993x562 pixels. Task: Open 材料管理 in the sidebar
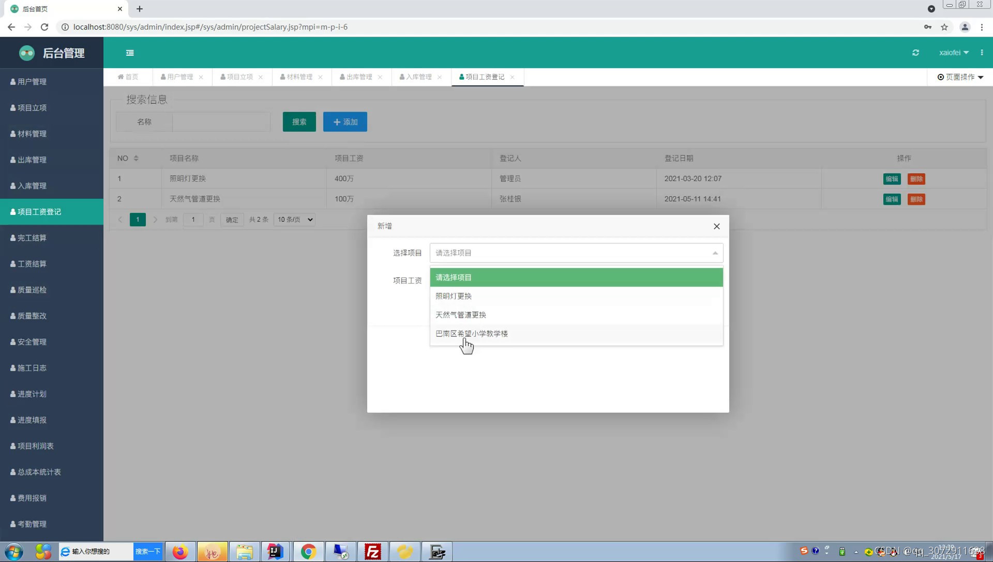click(52, 134)
